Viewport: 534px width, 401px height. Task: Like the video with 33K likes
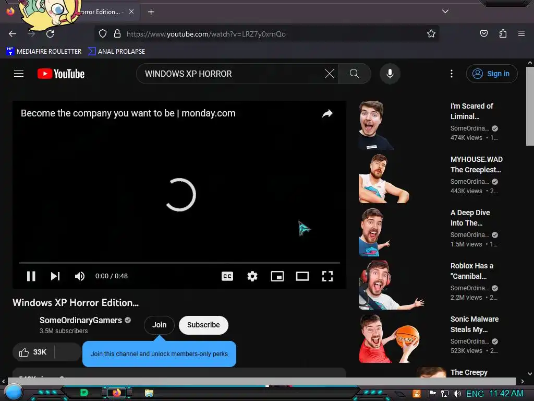pos(33,352)
